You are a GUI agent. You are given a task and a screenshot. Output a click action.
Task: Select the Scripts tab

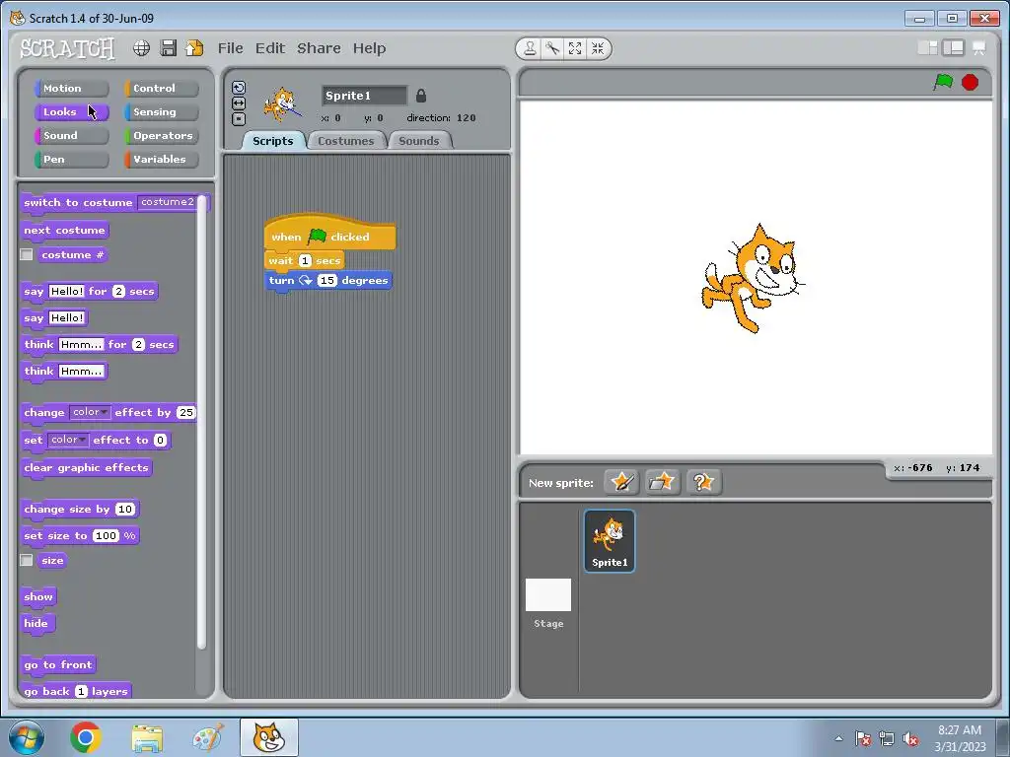273,141
